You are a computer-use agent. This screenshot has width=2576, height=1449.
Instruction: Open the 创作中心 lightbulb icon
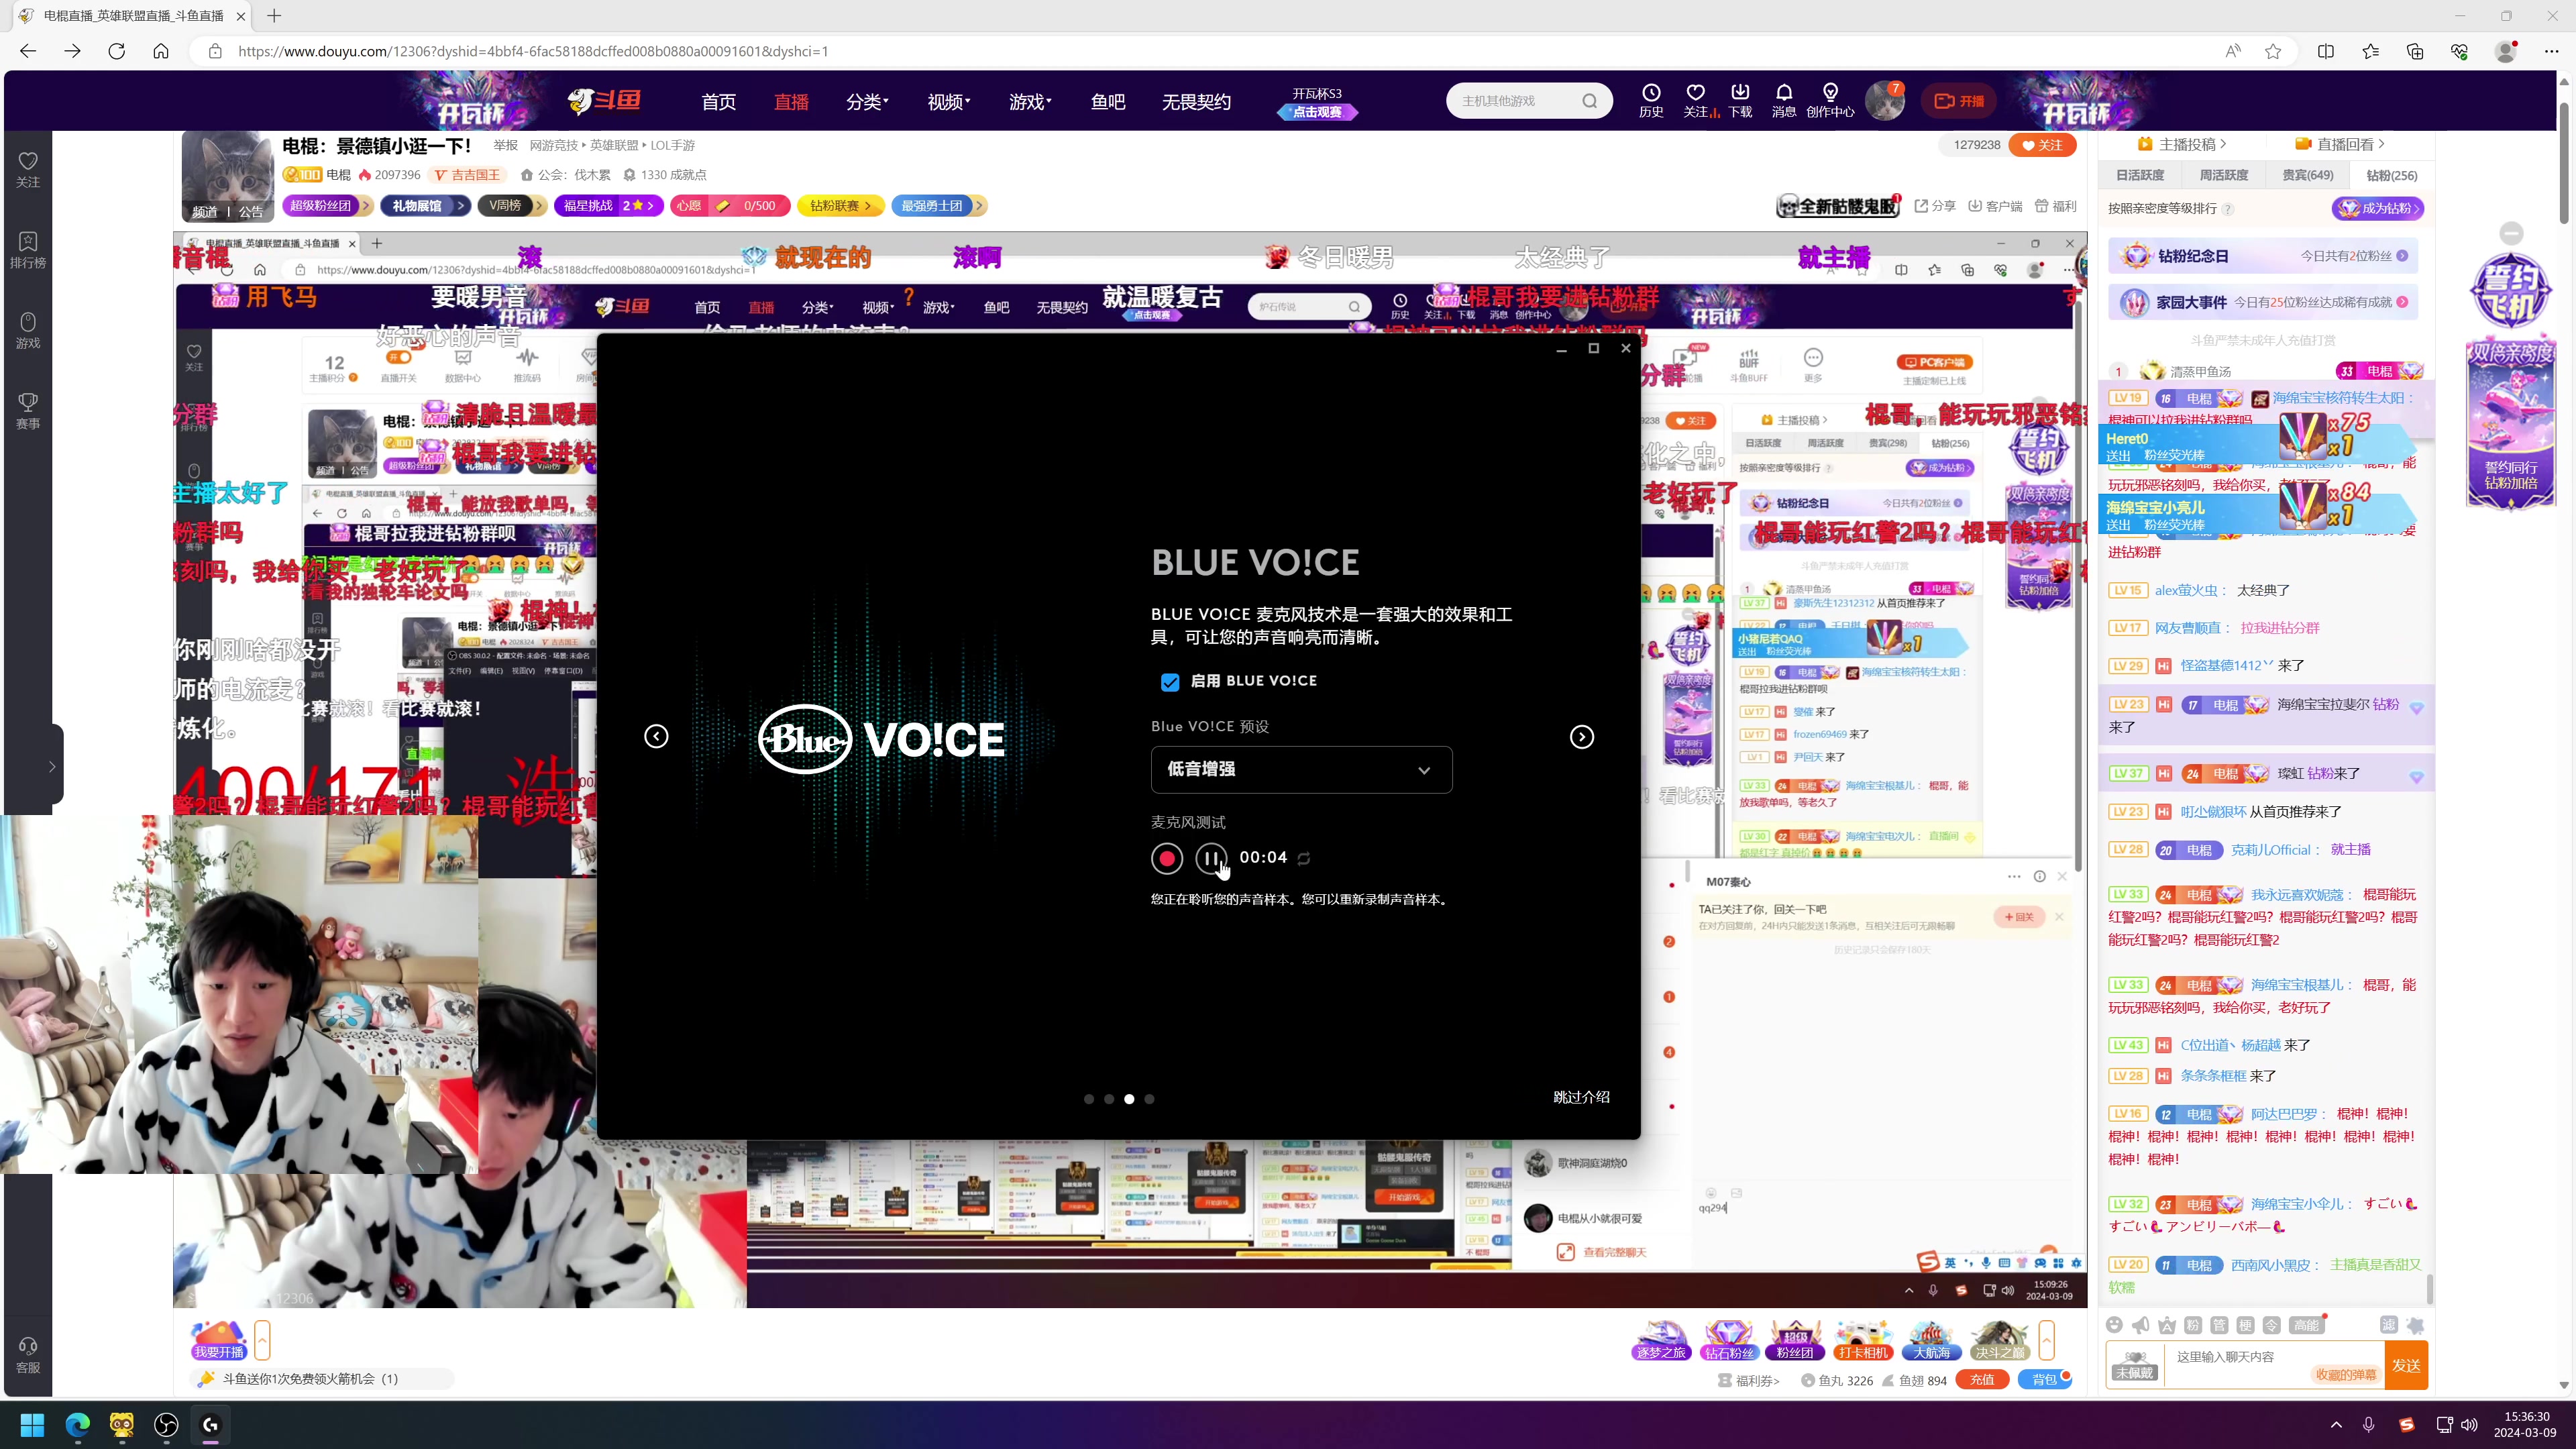[x=1830, y=100]
